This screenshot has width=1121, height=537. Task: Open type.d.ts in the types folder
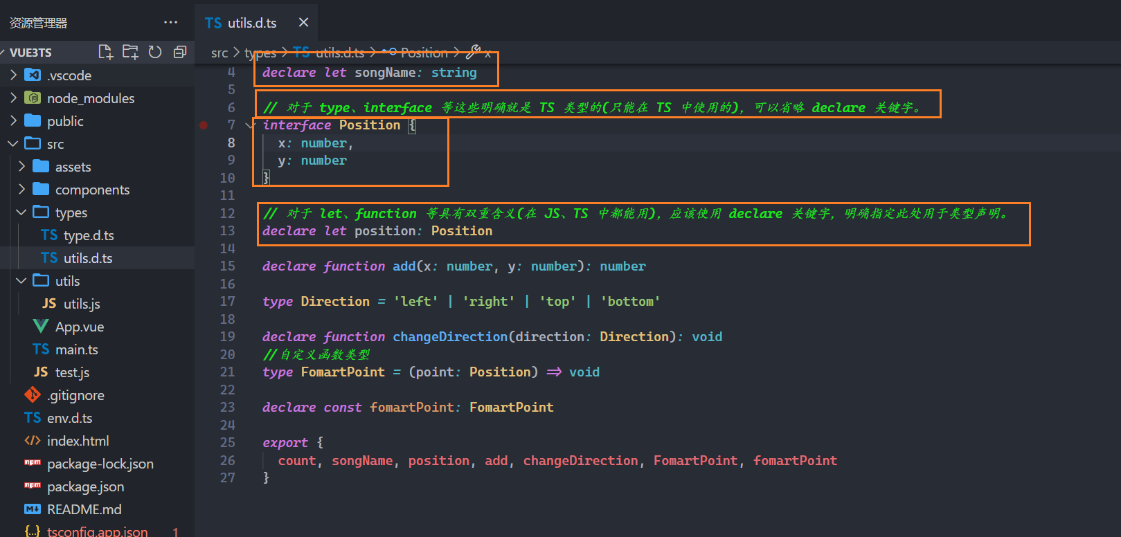click(88, 235)
